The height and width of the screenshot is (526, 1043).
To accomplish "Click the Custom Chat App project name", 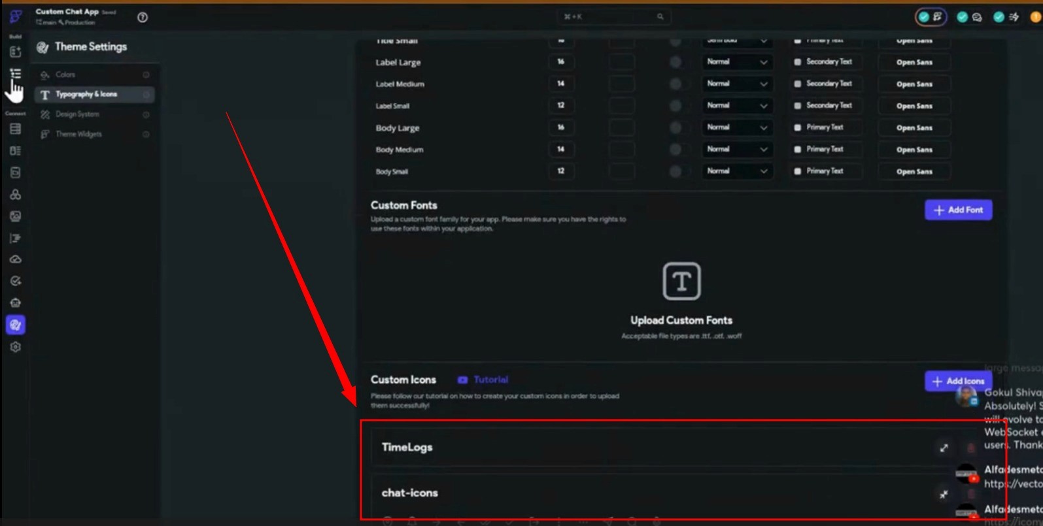I will click(67, 12).
